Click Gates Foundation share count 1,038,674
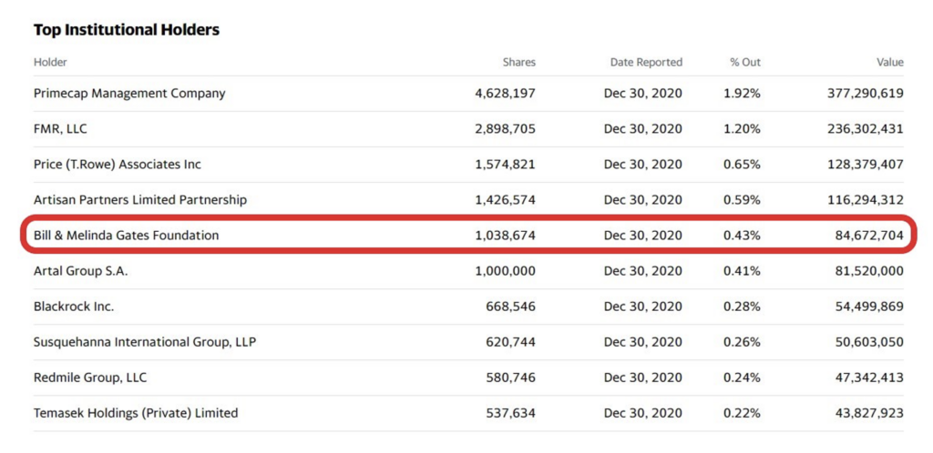 (505, 236)
